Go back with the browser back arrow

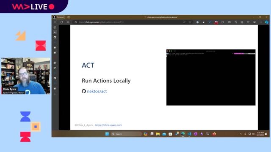(x=55, y=22)
